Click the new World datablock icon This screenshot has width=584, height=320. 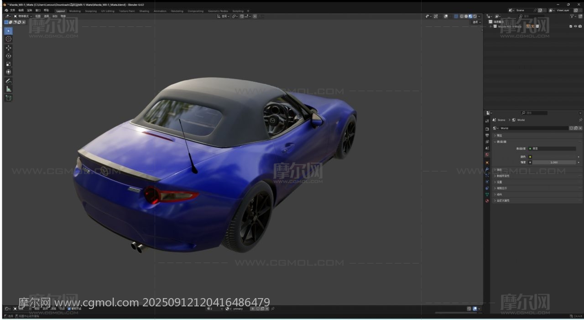[x=576, y=128]
